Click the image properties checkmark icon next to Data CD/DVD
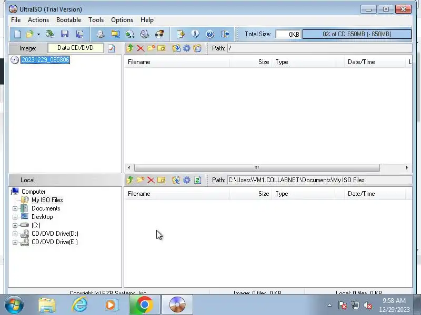Screen dimensions: 421x315 112,48
